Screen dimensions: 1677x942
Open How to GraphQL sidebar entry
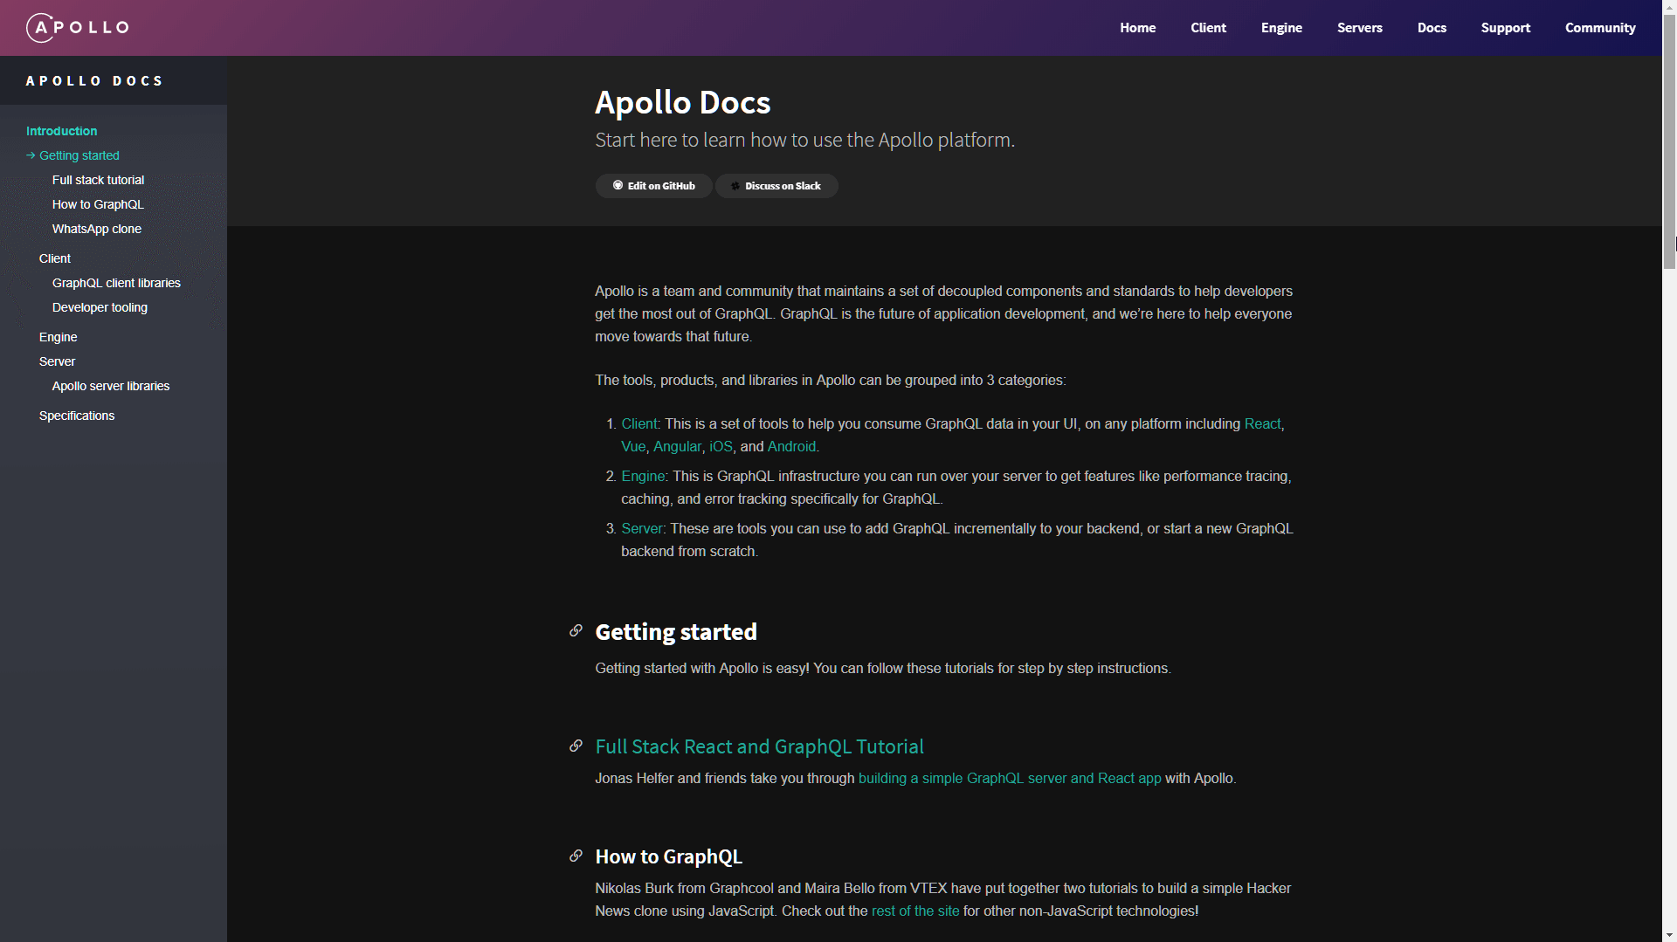click(x=98, y=204)
